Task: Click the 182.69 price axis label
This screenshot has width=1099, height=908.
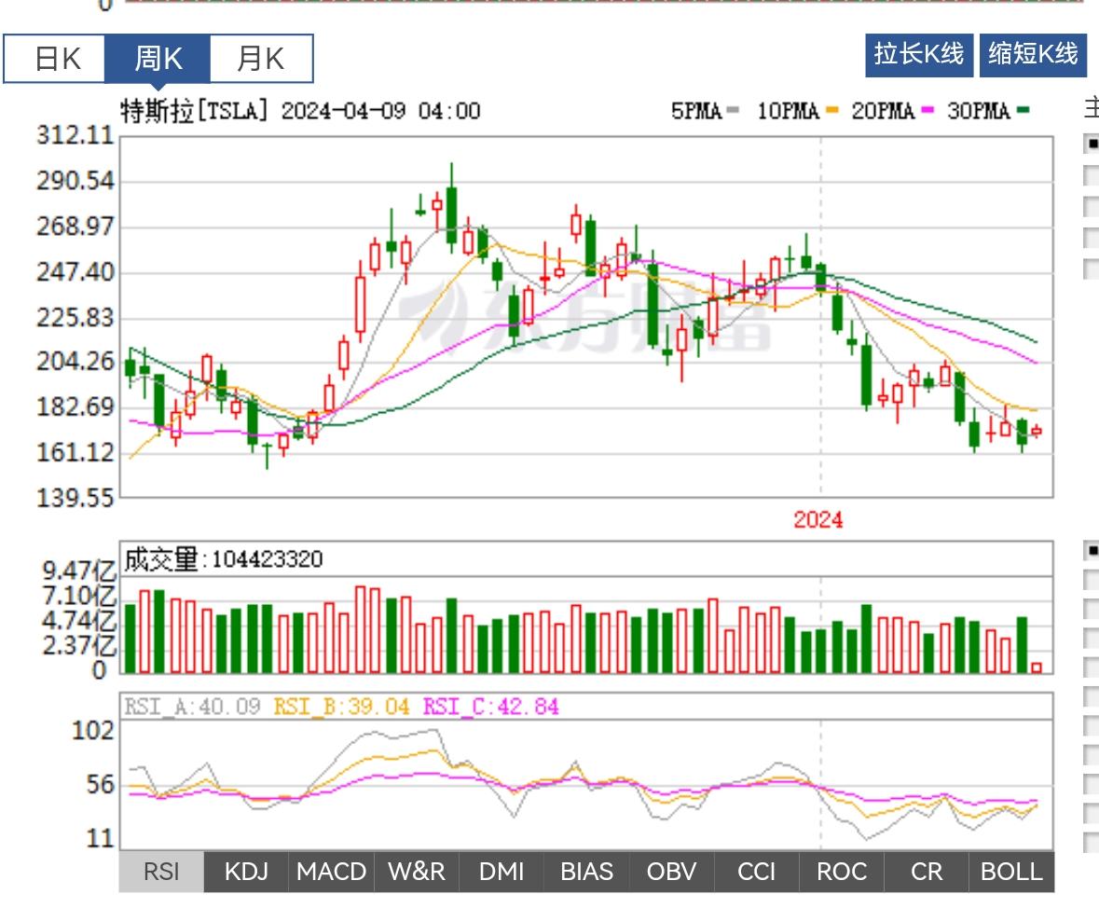Action: click(x=75, y=407)
